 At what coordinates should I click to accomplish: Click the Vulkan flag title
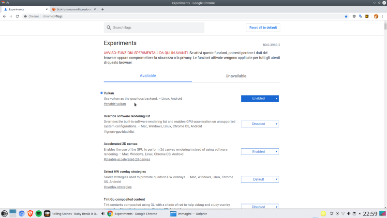pyautogui.click(x=108, y=93)
